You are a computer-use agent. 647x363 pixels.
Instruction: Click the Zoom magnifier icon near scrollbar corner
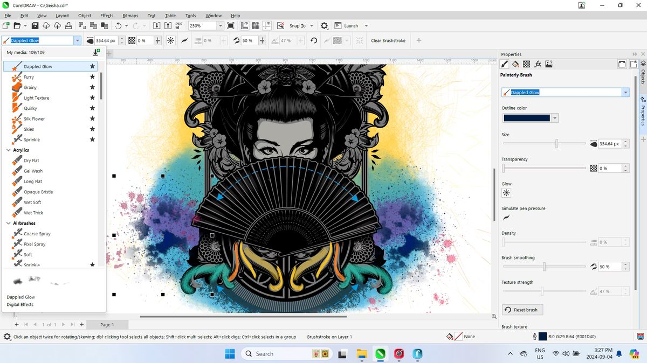pyautogui.click(x=494, y=316)
